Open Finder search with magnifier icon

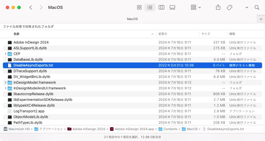[x=257, y=7]
